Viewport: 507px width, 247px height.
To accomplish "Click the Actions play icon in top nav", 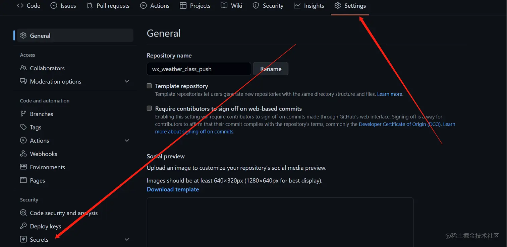I will point(144,6).
